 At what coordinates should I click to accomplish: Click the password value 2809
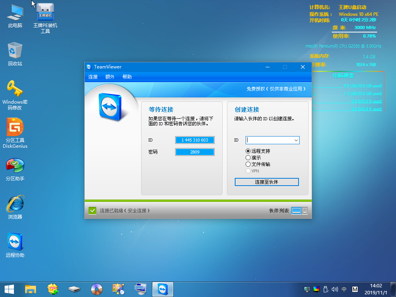click(x=195, y=152)
